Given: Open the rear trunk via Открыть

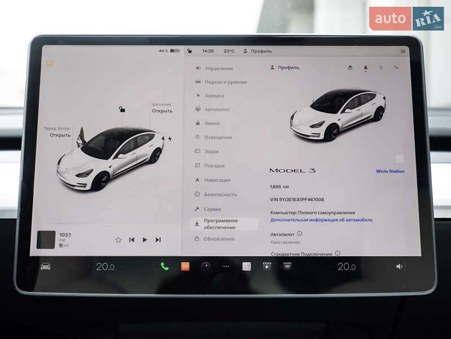Looking at the screenshot, I should tap(162, 111).
